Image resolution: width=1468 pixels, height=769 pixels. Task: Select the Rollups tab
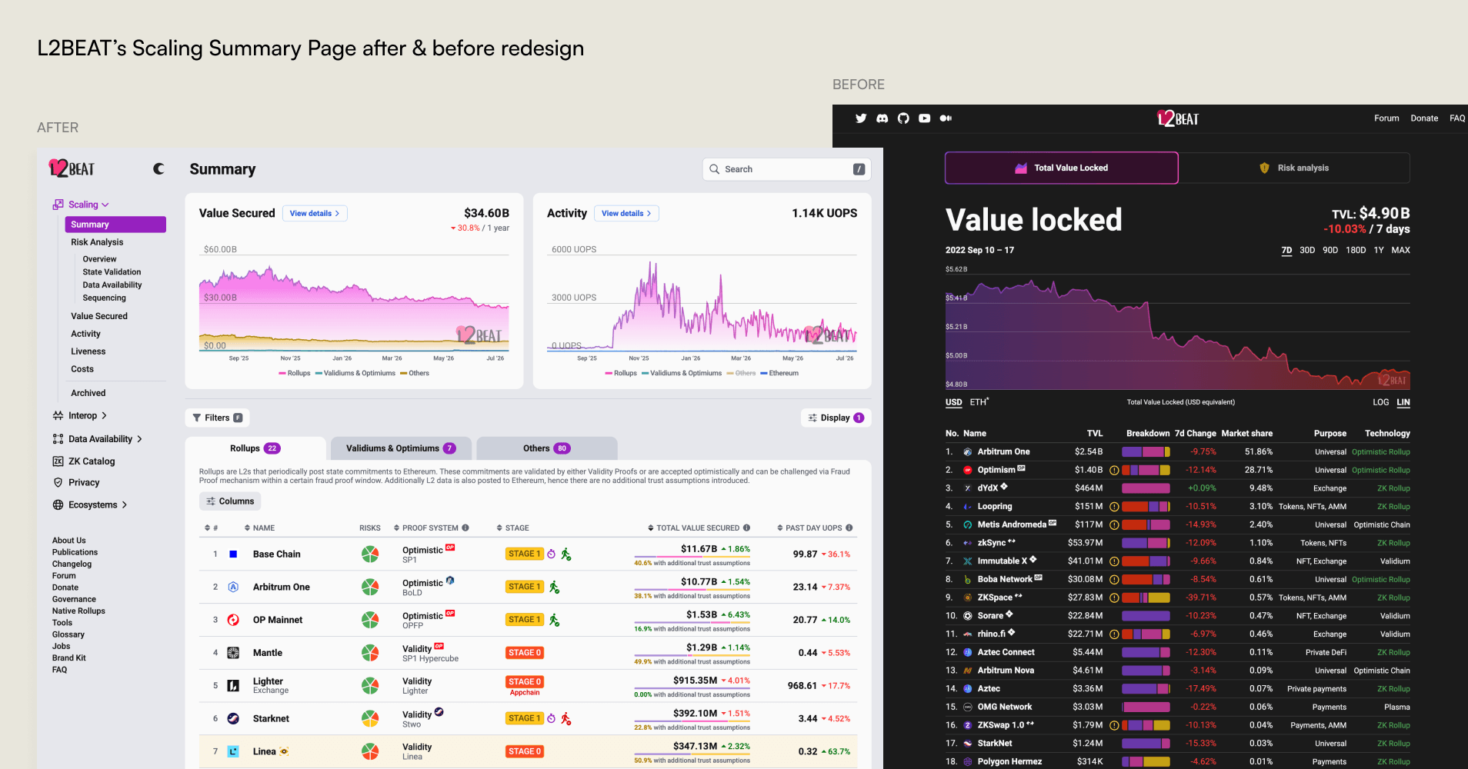click(255, 448)
